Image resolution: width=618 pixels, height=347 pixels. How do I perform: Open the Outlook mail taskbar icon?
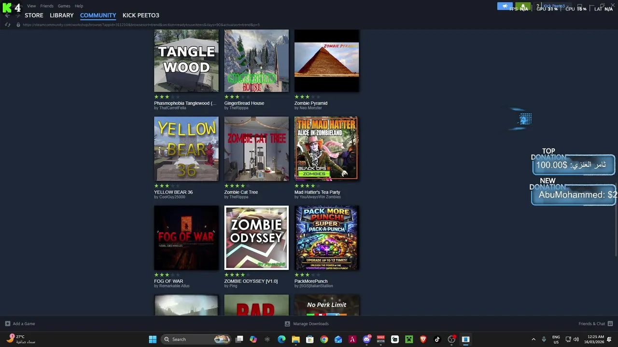click(x=338, y=339)
